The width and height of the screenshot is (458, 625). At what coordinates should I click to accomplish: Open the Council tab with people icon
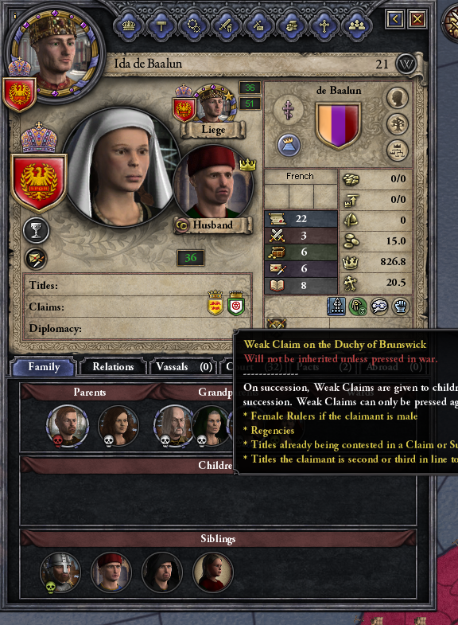357,26
